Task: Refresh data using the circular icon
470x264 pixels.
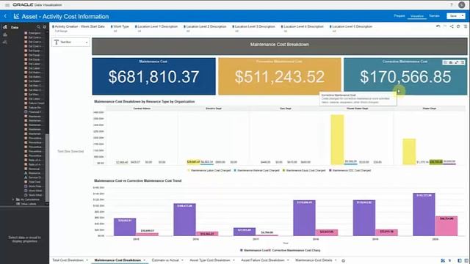Action: [x=458, y=26]
